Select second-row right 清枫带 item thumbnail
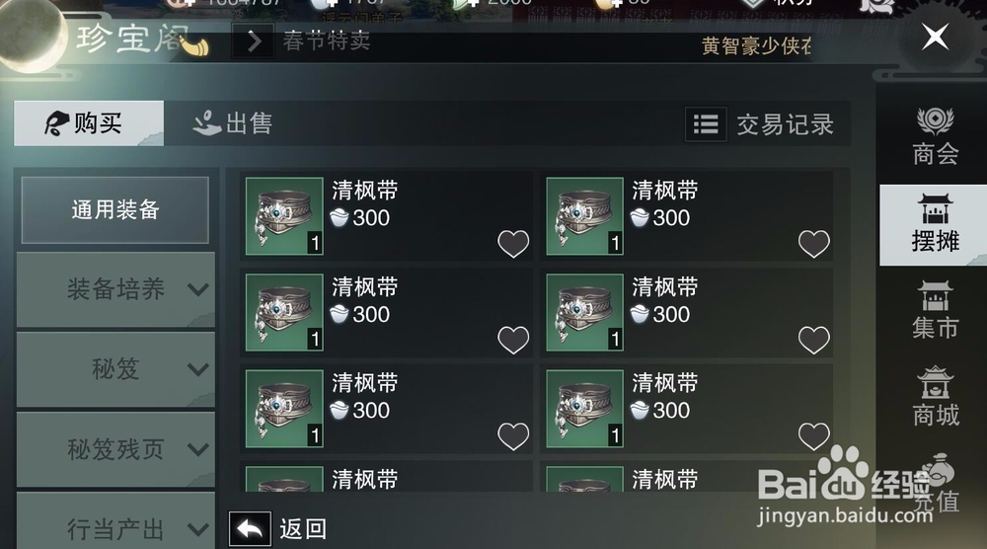987x549 pixels. (x=584, y=312)
